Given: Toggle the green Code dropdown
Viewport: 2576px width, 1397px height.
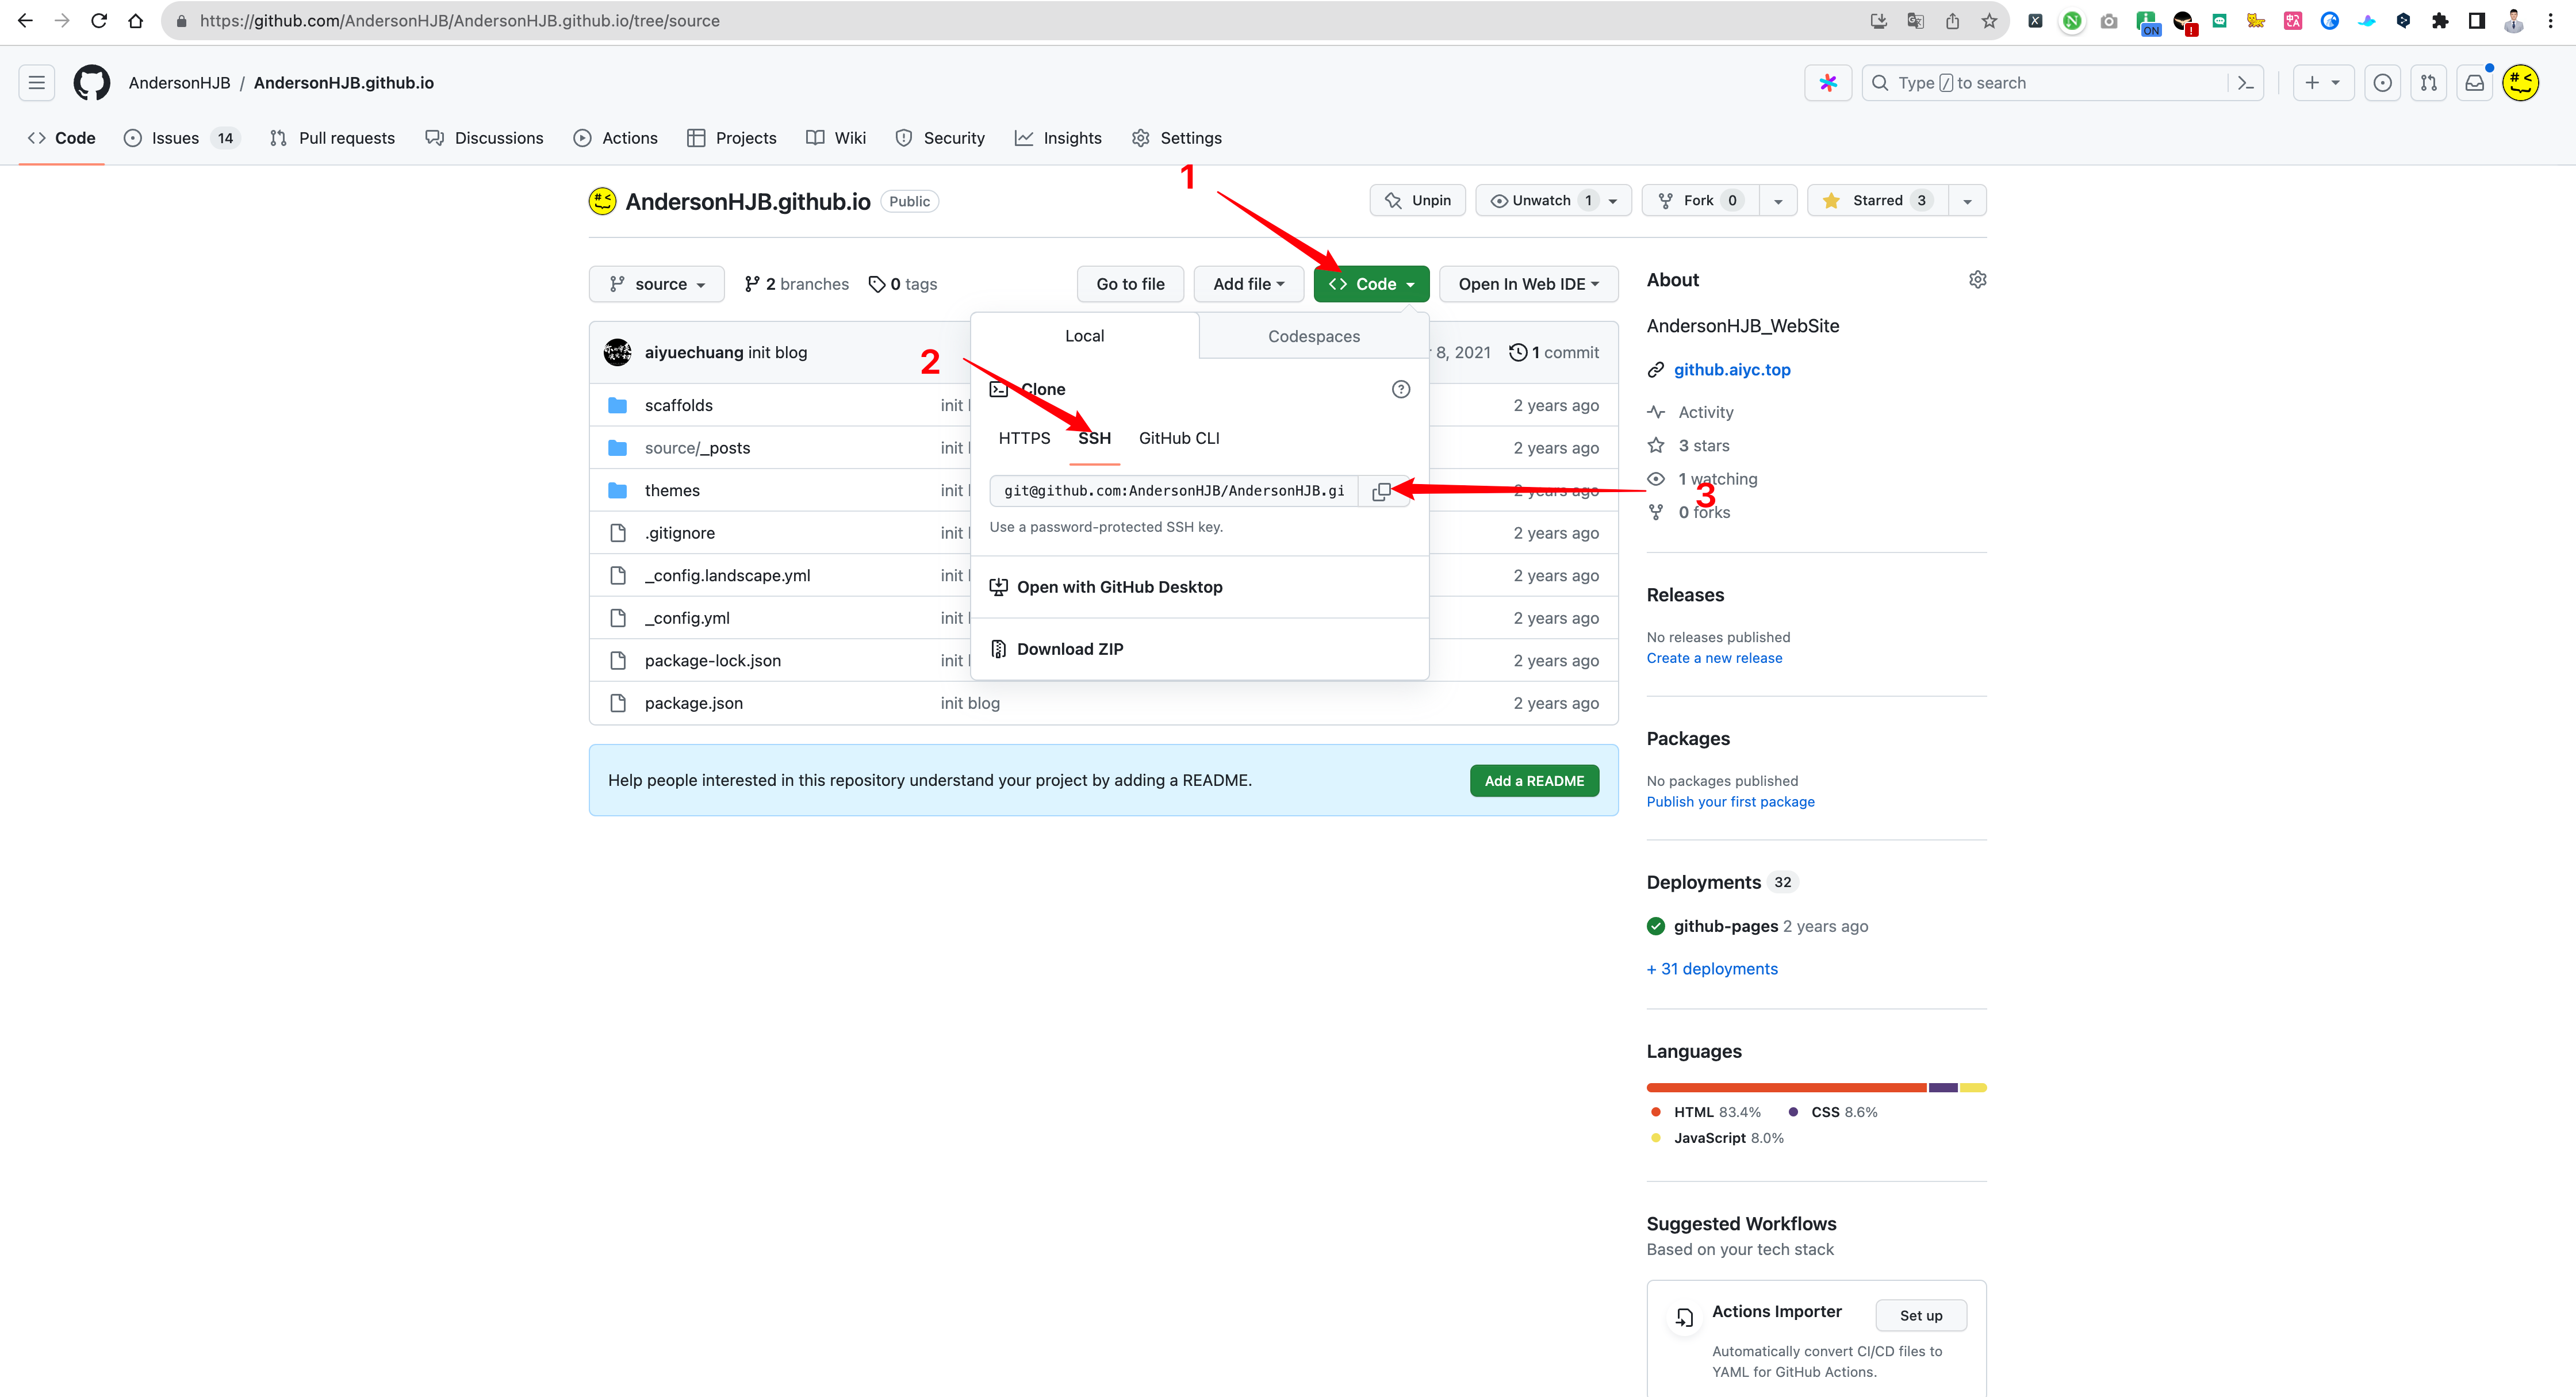Looking at the screenshot, I should pos(1371,284).
